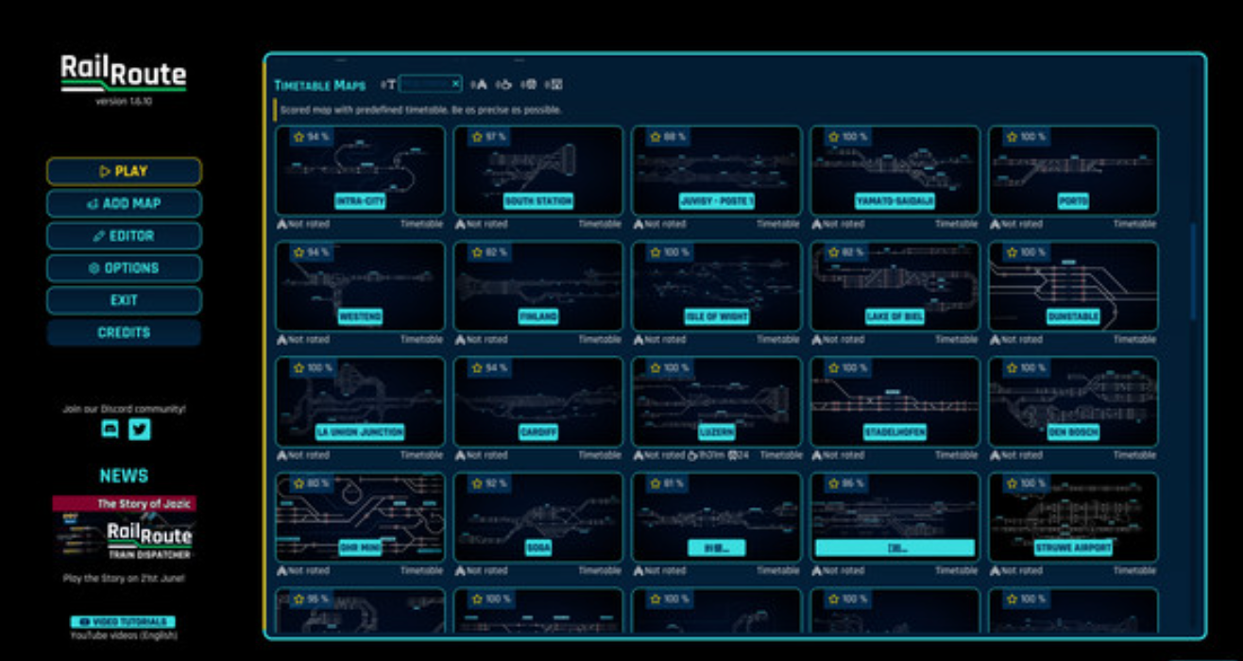Screen dimensions: 1243x661
Task: Click the "version 1.6.10" text
Action: pos(124,101)
